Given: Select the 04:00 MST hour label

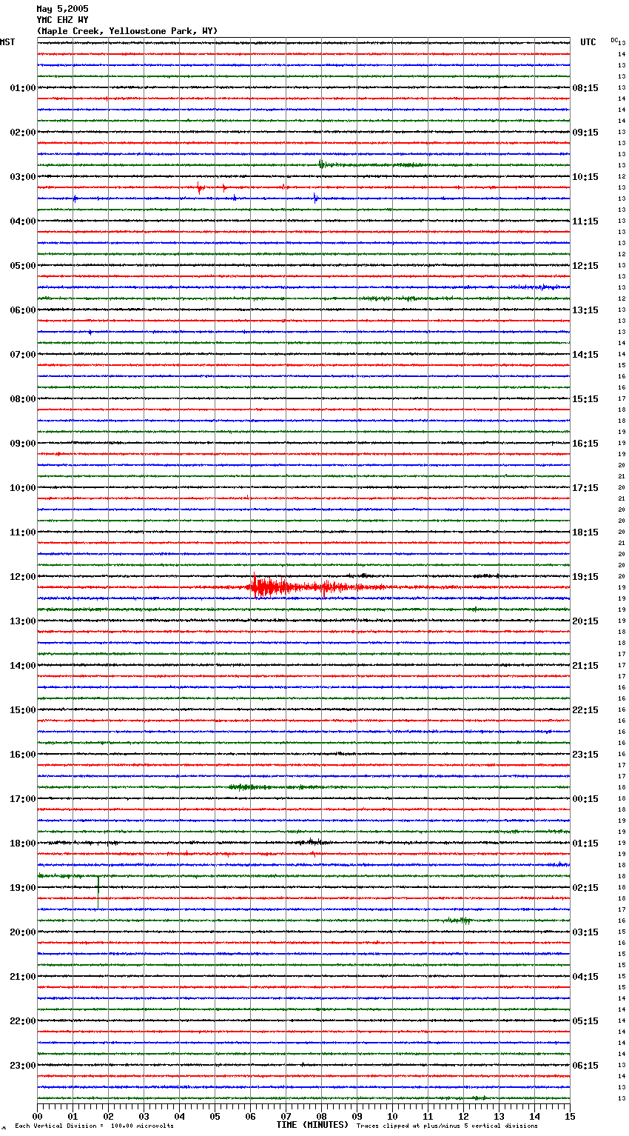Looking at the screenshot, I should (x=23, y=221).
